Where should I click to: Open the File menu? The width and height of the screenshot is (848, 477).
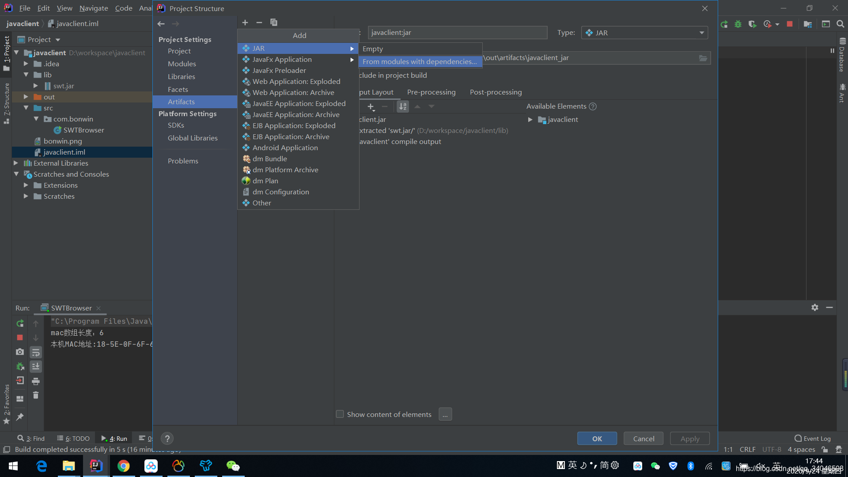[25, 8]
